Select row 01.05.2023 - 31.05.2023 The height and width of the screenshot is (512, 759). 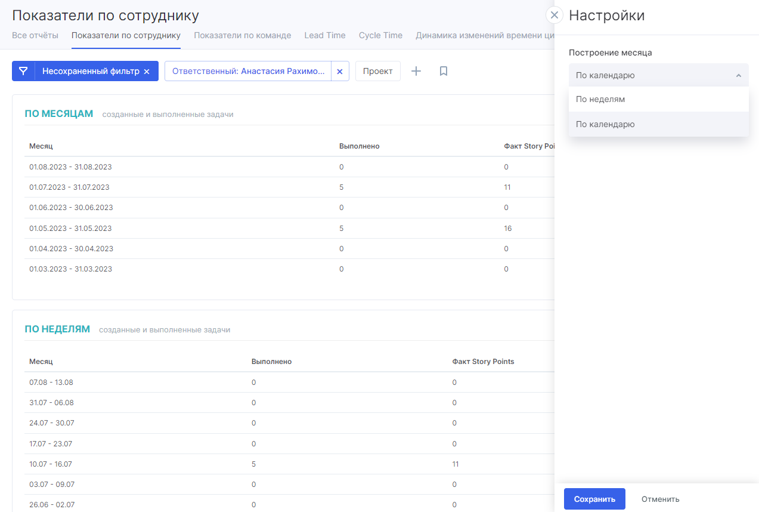(289, 229)
